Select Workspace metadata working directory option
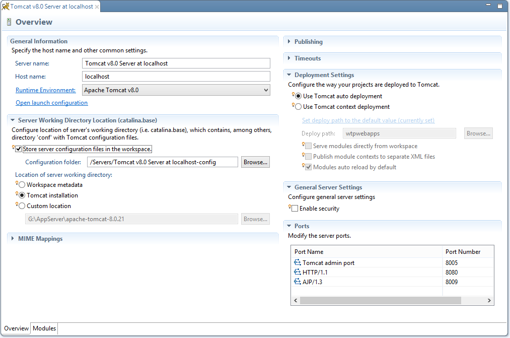 pyautogui.click(x=22, y=185)
